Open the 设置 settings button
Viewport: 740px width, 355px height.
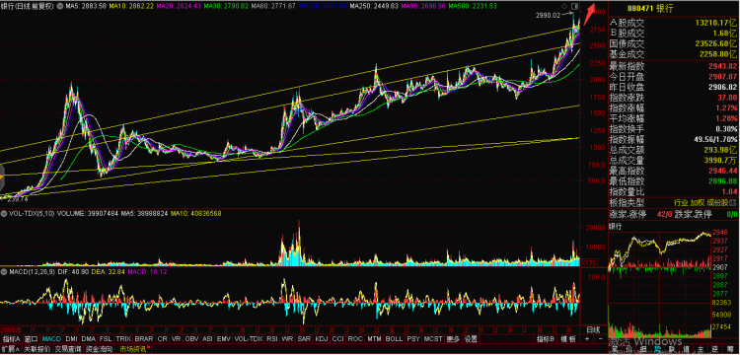pyautogui.click(x=471, y=339)
